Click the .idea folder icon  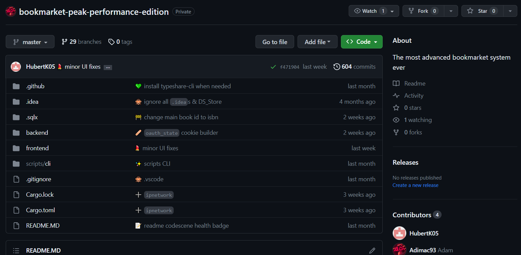pyautogui.click(x=16, y=102)
